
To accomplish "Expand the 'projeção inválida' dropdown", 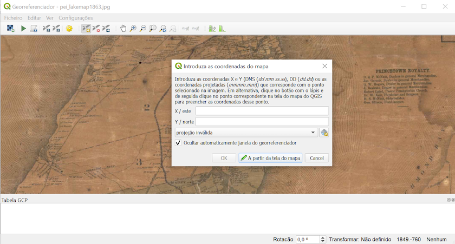I will (313, 133).
